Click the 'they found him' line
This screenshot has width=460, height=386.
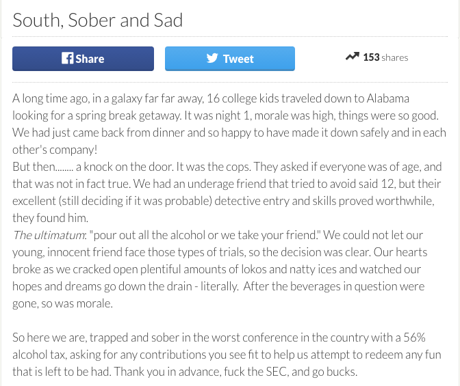50,218
